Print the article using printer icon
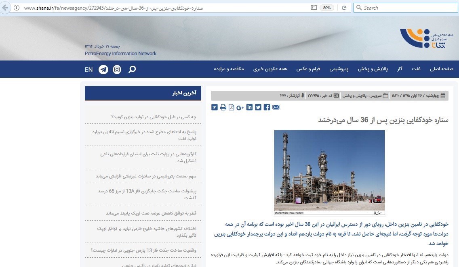The height and width of the screenshot is (267, 459). click(x=223, y=107)
